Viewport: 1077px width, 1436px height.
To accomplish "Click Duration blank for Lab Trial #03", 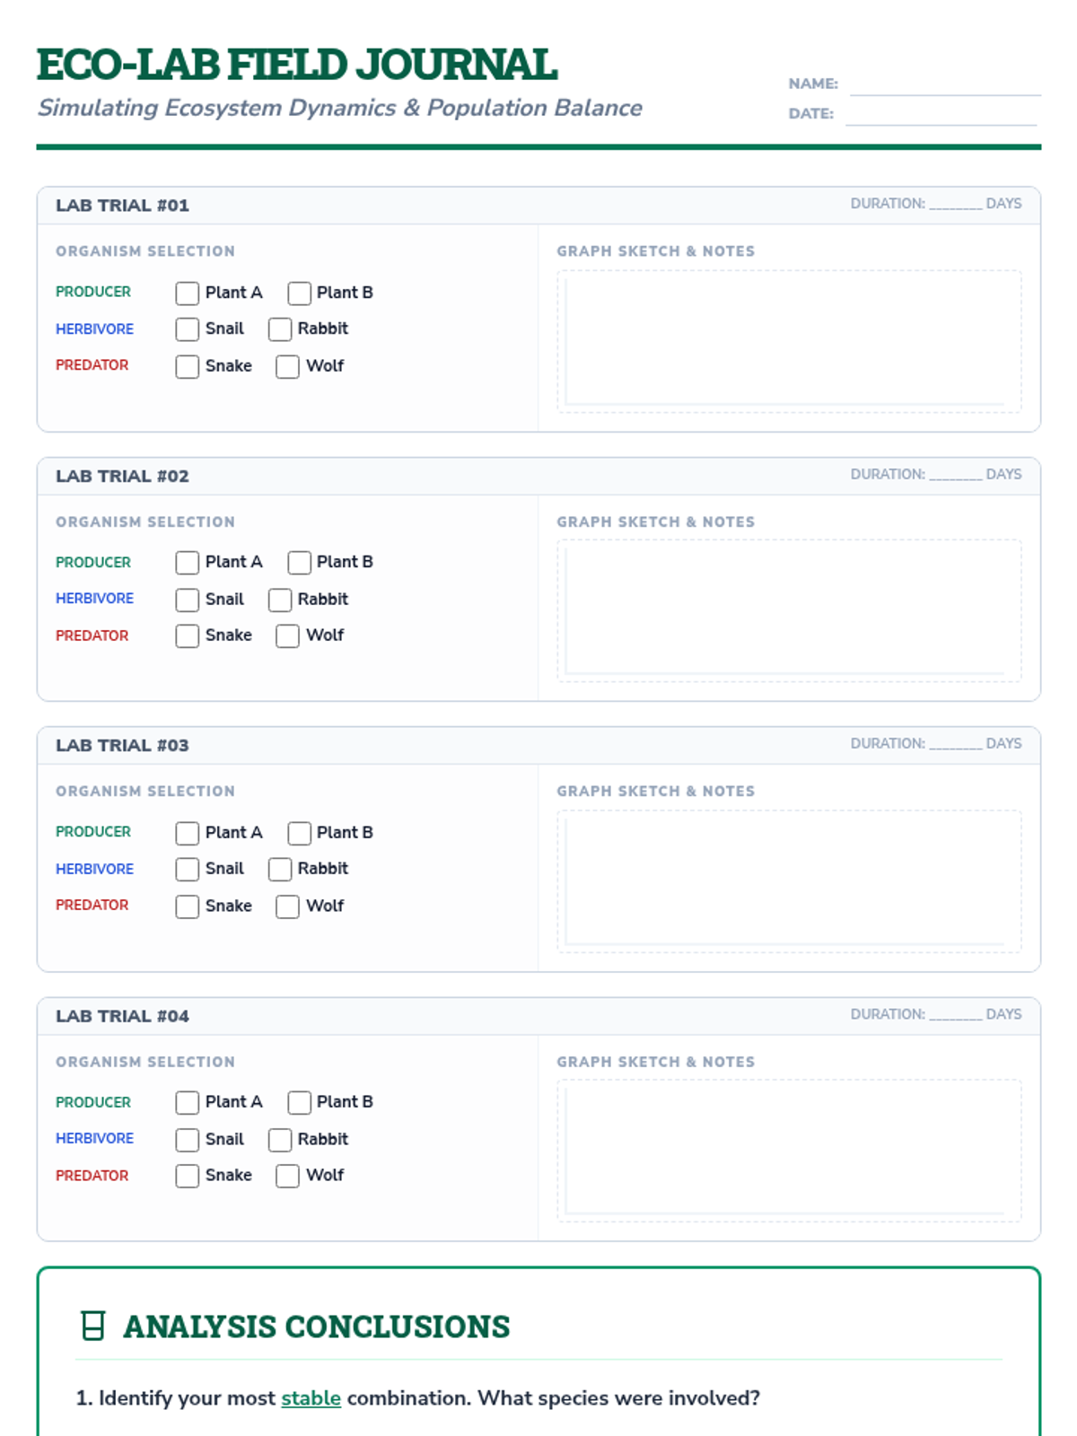I will [955, 744].
